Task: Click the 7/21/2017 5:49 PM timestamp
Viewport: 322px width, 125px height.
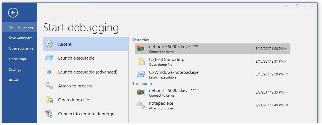Action: coord(269,105)
